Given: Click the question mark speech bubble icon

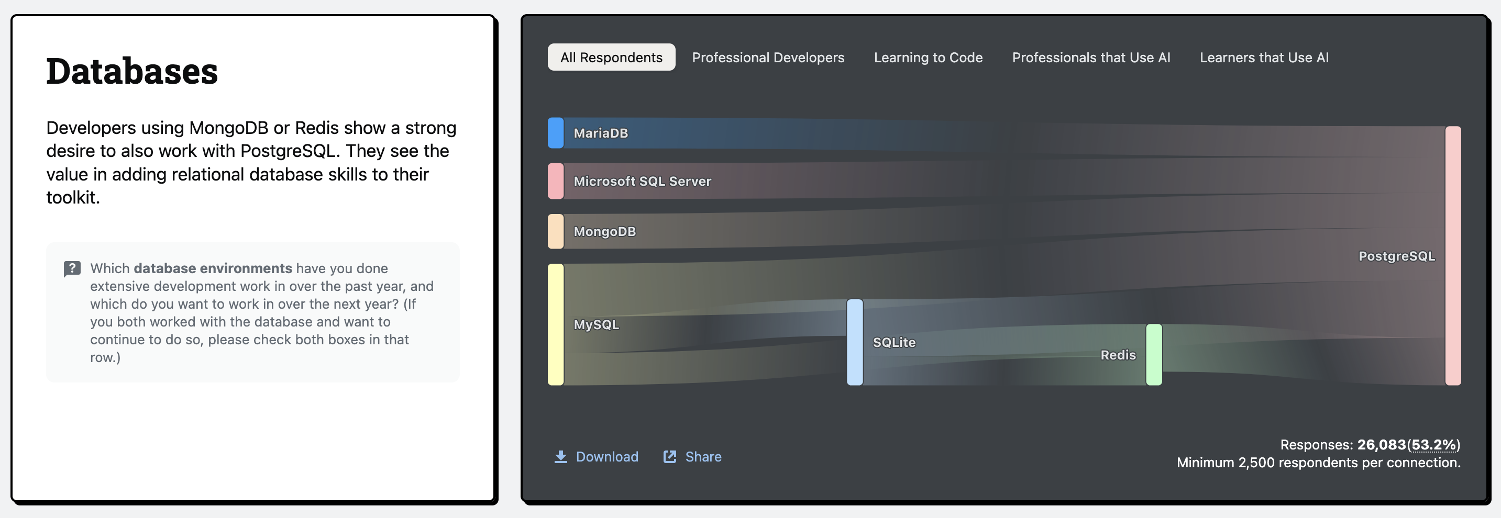Looking at the screenshot, I should [72, 269].
